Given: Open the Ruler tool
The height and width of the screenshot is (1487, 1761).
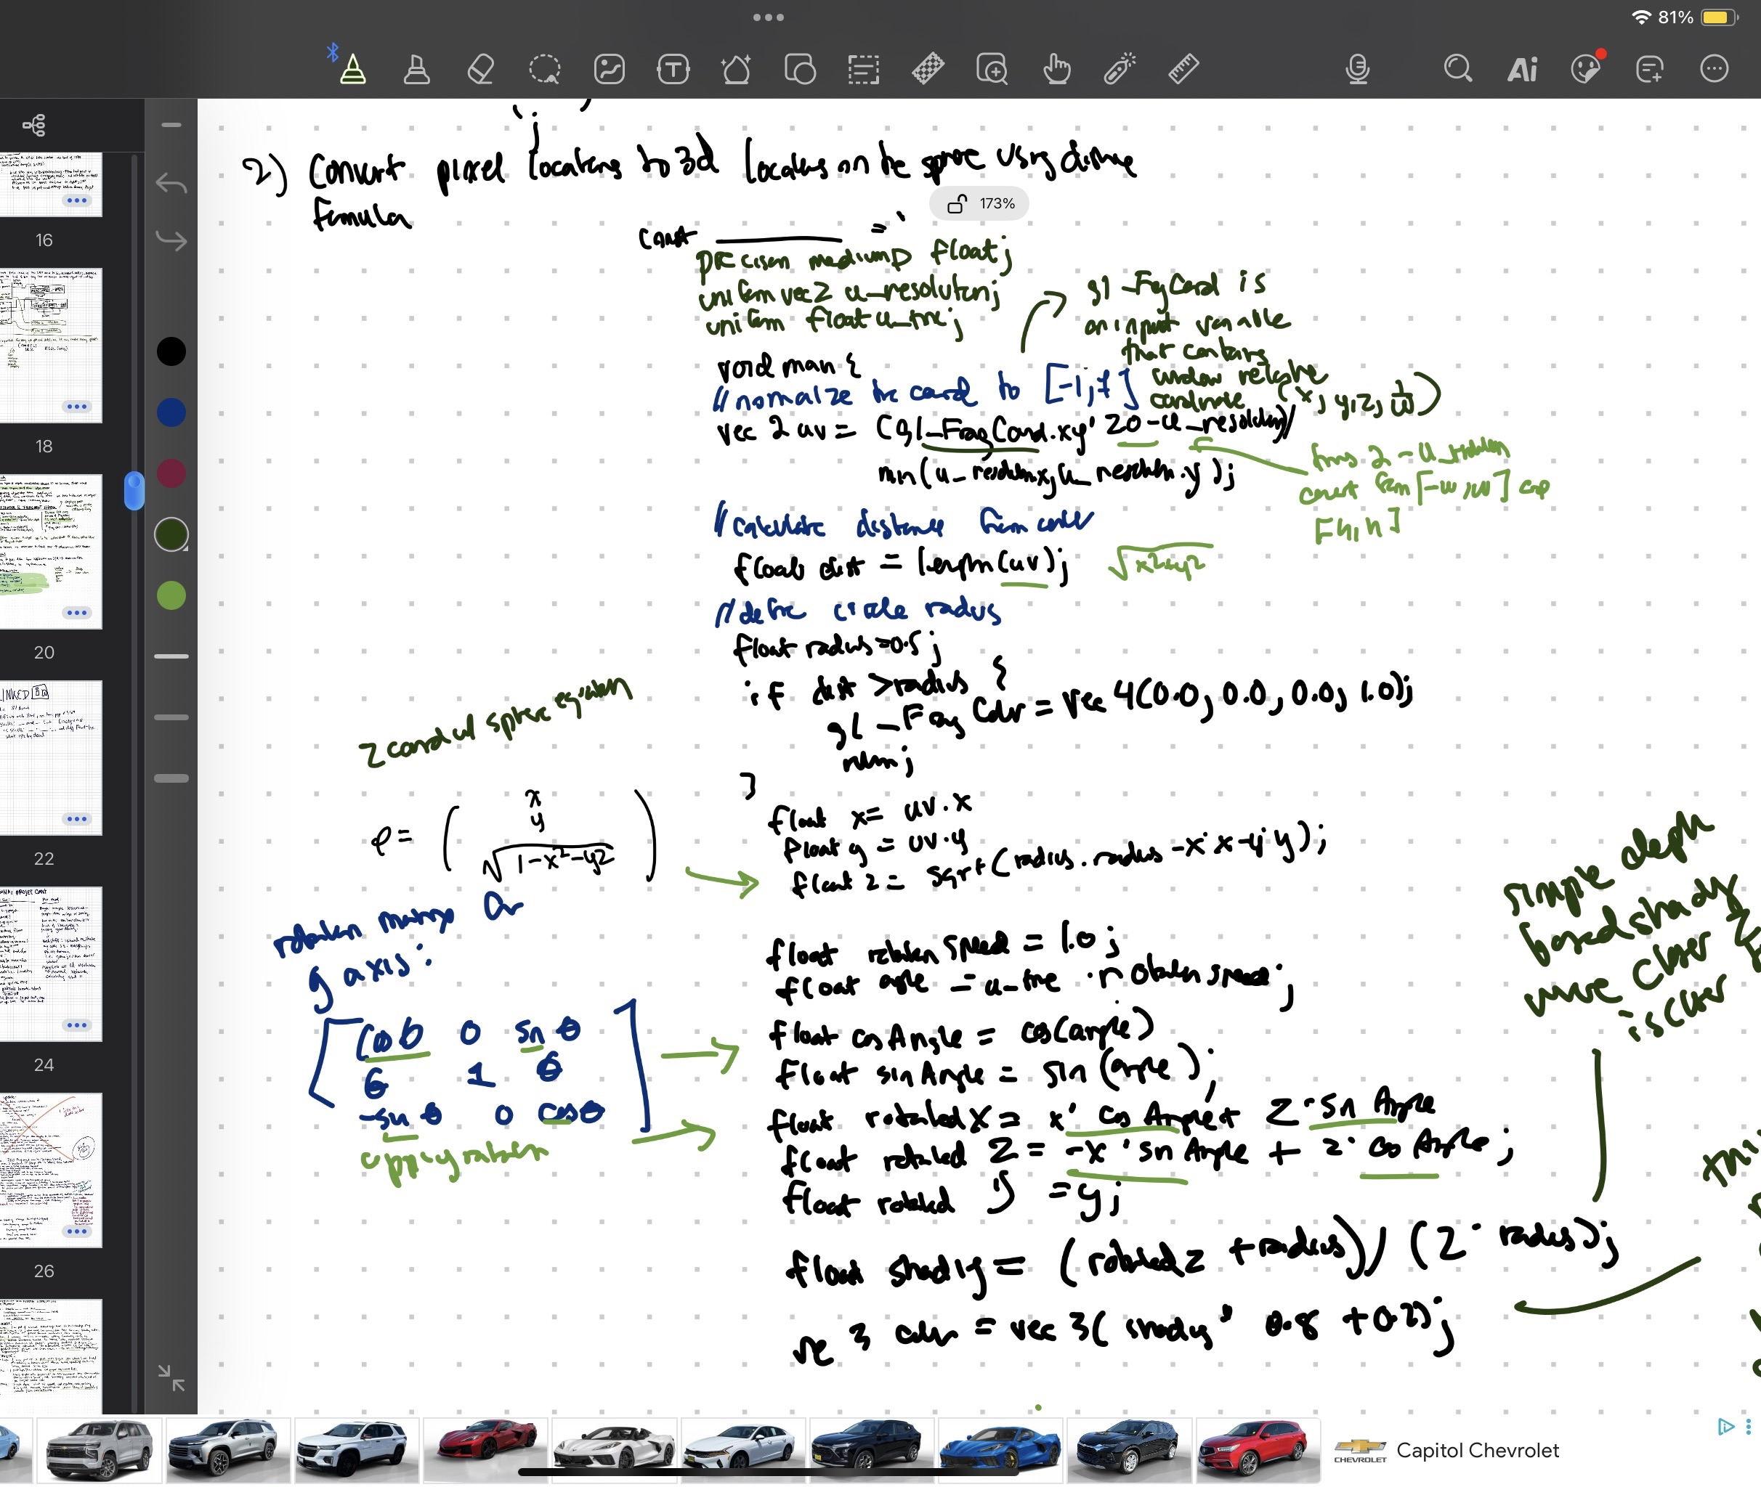Looking at the screenshot, I should [x=1183, y=69].
